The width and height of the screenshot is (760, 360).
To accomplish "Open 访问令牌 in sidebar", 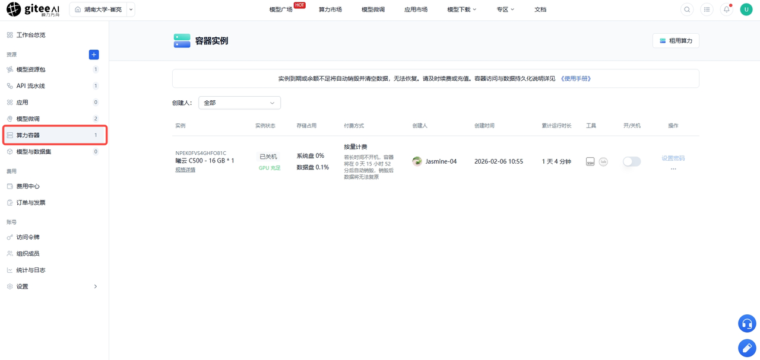I will pos(54,237).
